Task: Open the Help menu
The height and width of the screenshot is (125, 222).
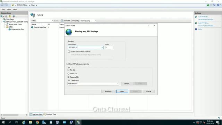Action: click(x=15, y=9)
